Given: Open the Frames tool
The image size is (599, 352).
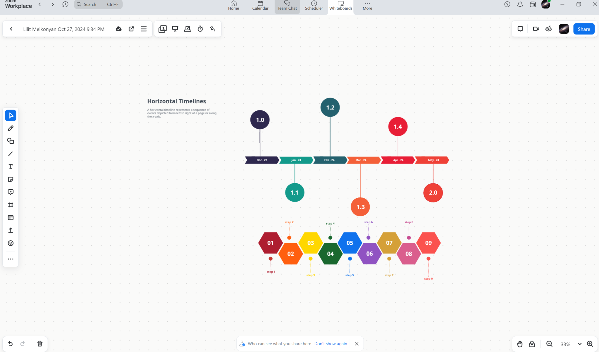Looking at the screenshot, I should click(x=11, y=204).
